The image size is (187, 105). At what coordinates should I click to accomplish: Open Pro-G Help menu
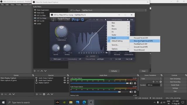point(132,20)
